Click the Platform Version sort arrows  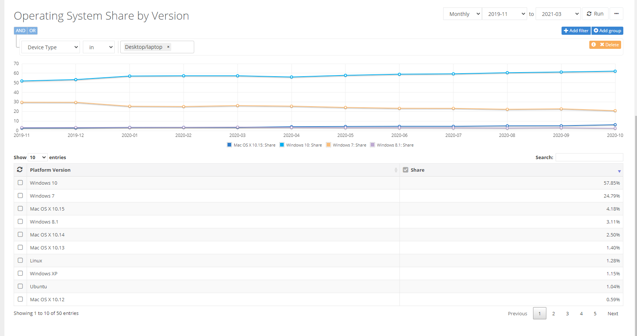point(396,170)
